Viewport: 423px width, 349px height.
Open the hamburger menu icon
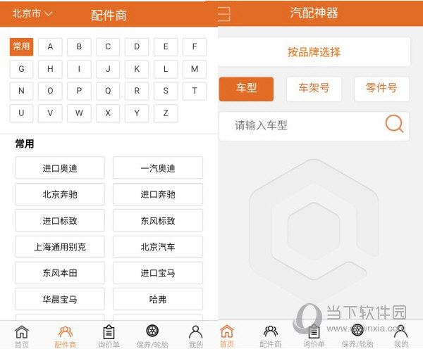point(224,13)
